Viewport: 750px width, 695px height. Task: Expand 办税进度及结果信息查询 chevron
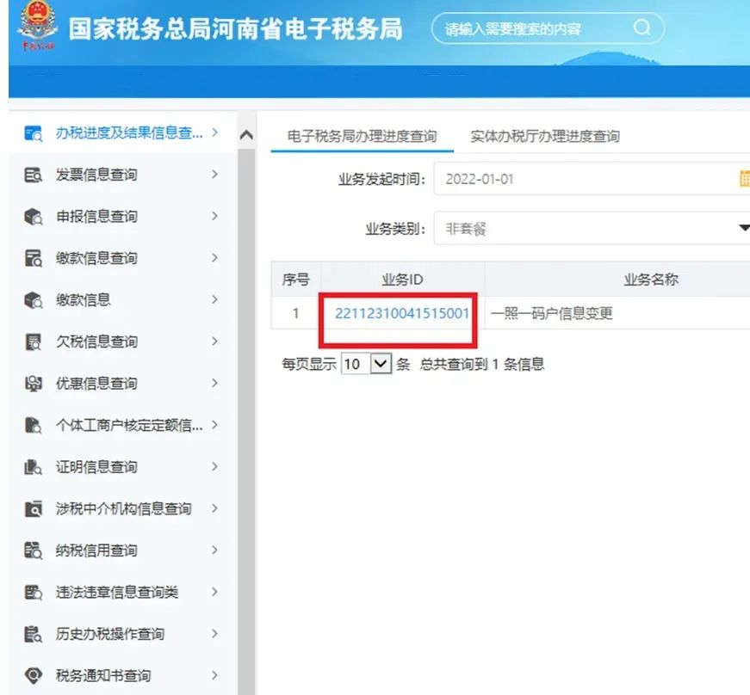[x=214, y=132]
